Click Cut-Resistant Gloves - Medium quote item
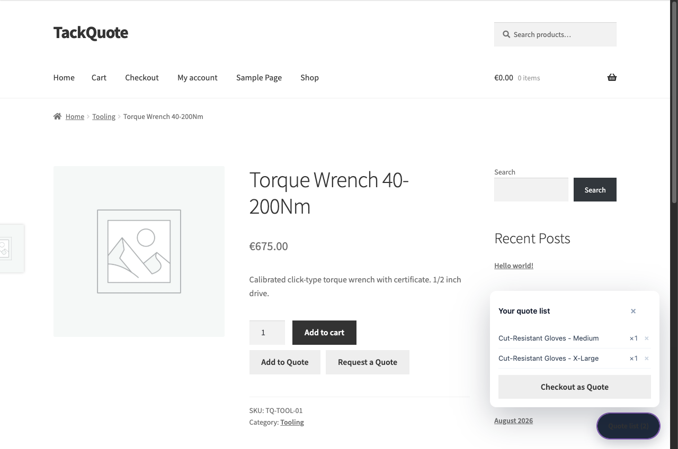This screenshot has height=449, width=678. click(549, 338)
